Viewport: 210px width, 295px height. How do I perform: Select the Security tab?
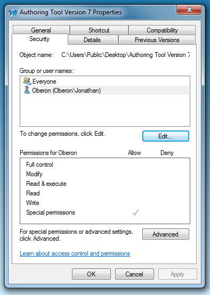39,39
